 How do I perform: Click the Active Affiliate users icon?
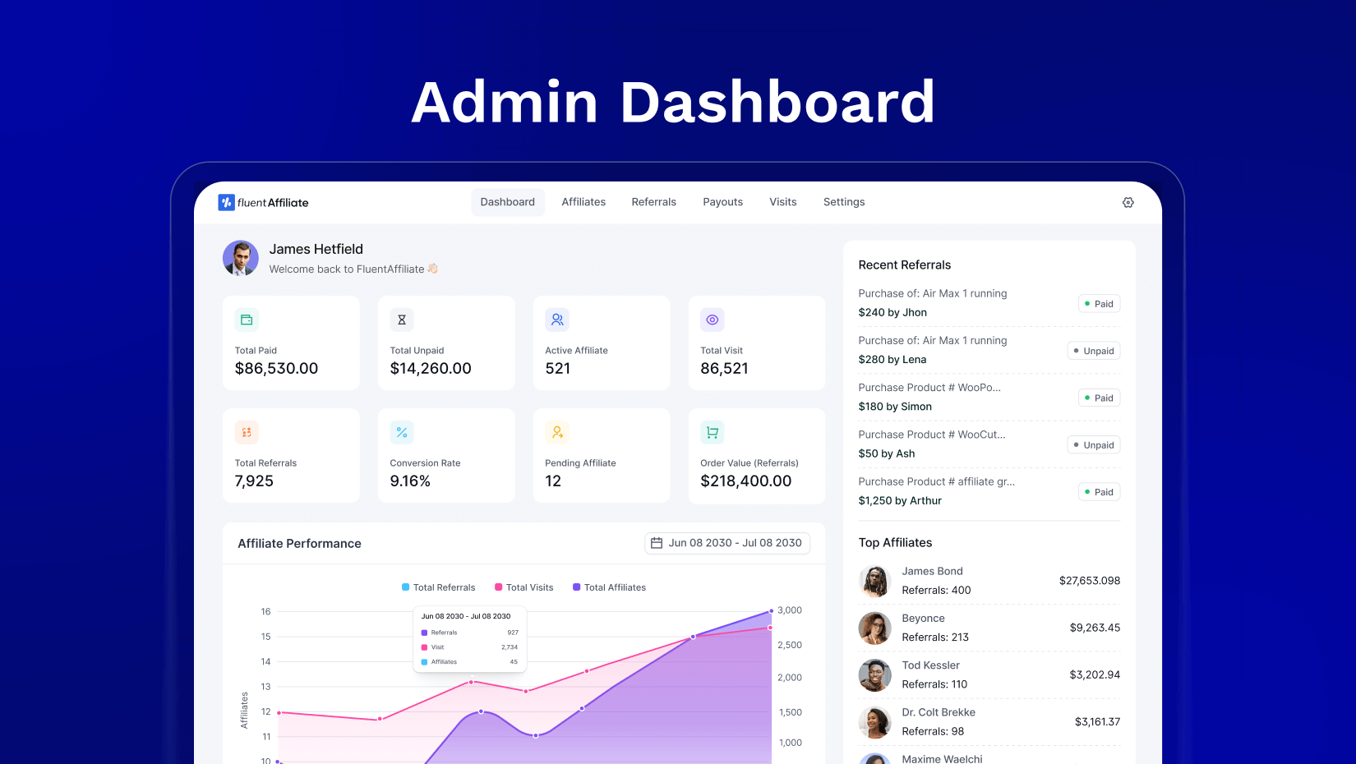pos(557,320)
